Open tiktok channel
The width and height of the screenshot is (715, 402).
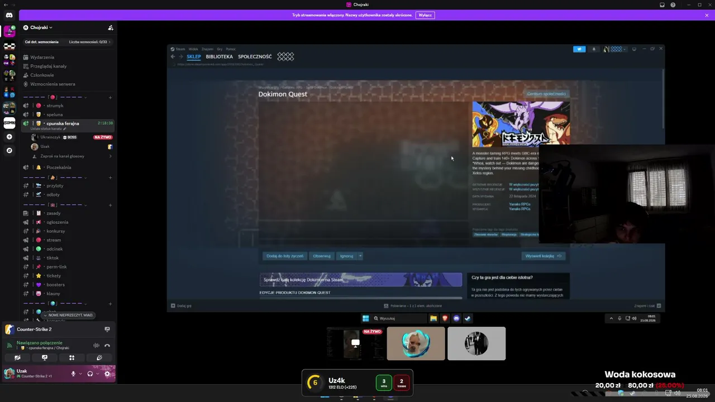coord(68,258)
